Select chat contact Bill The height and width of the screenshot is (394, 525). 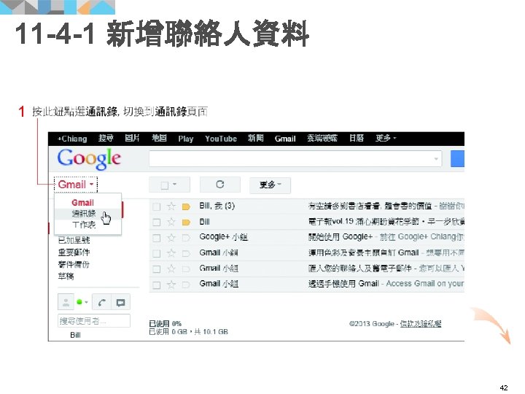(x=75, y=335)
